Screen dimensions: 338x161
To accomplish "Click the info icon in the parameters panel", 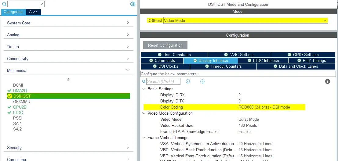I will pyautogui.click(x=328, y=81).
